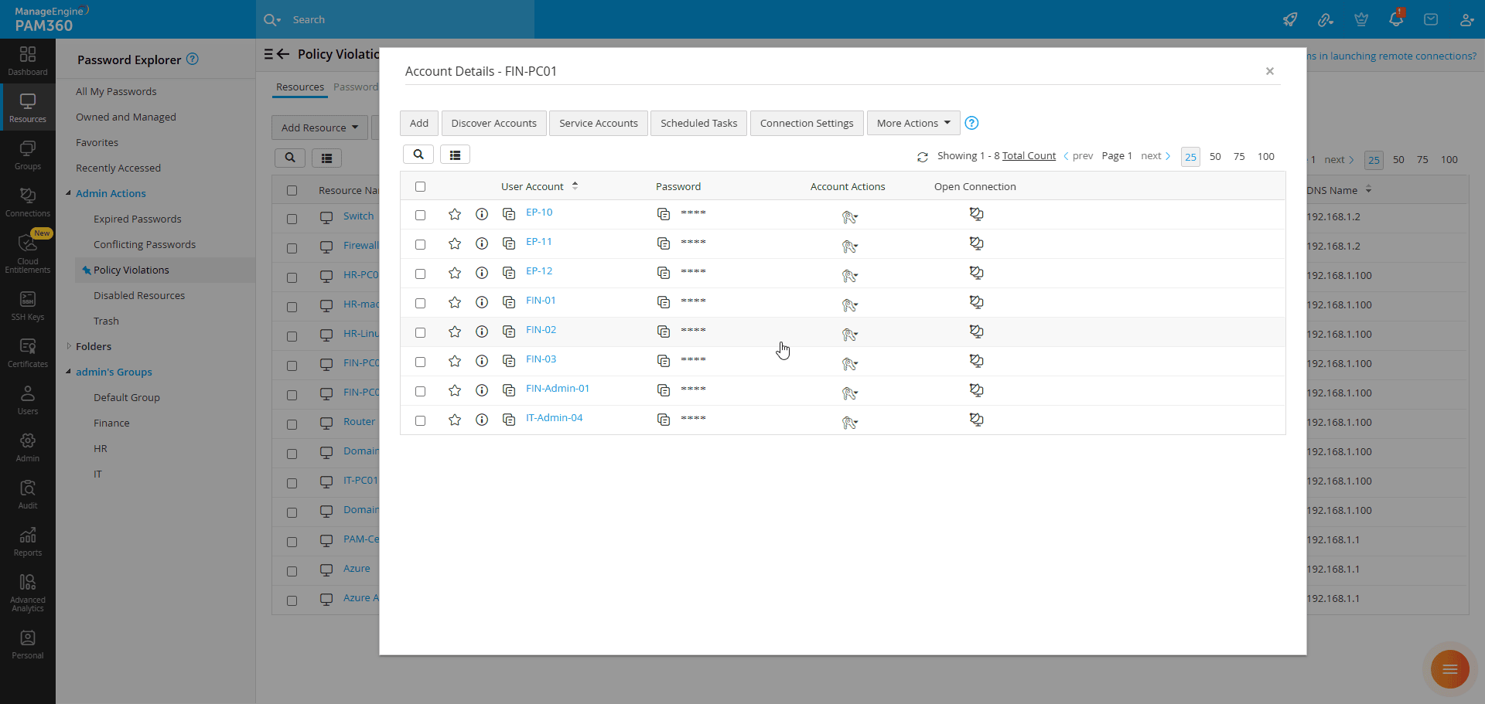Screen dimensions: 1485x704
Task: Expand the More Actions dropdown
Action: pyautogui.click(x=913, y=123)
